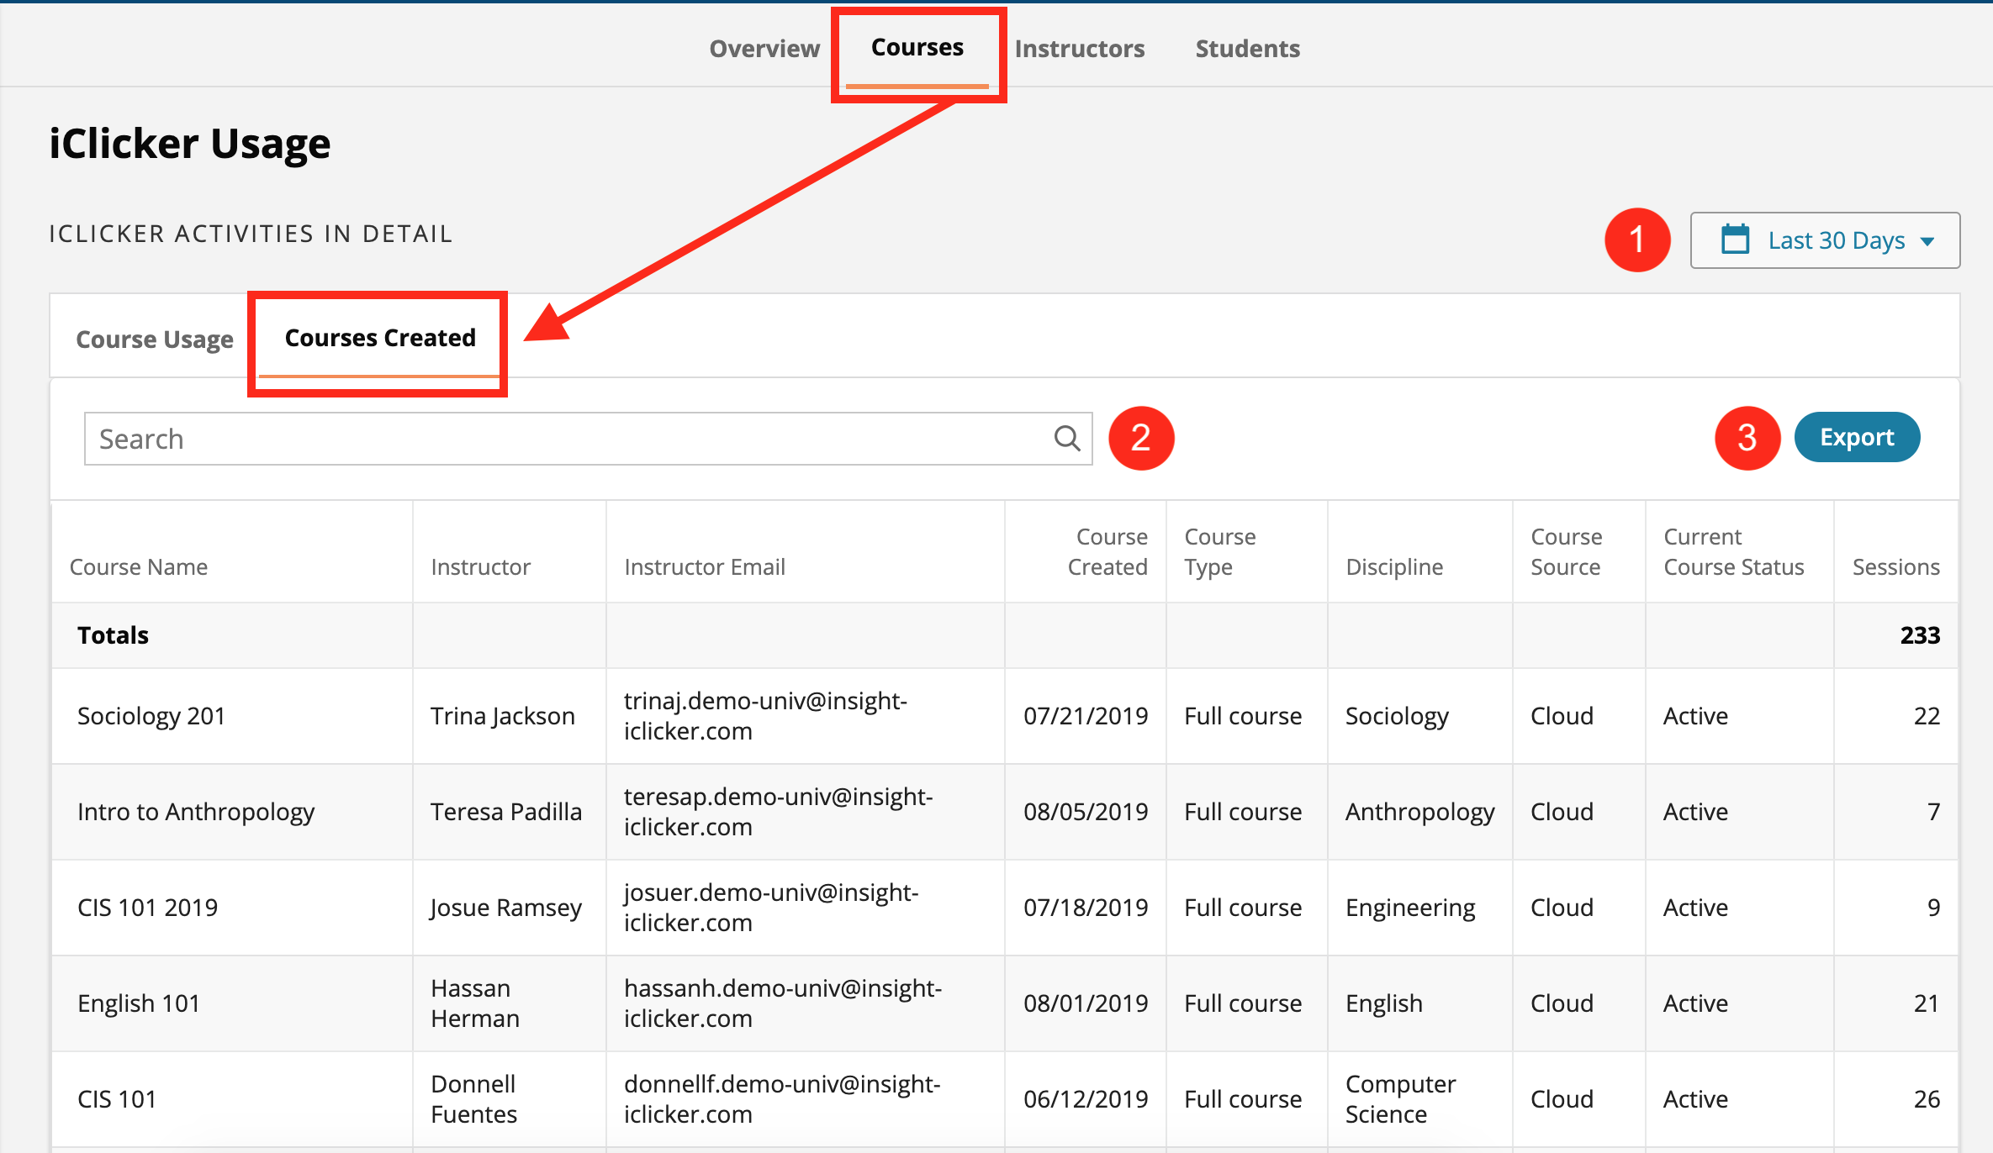The width and height of the screenshot is (1993, 1153).
Task: Switch to the Course Usage tab
Action: [155, 339]
